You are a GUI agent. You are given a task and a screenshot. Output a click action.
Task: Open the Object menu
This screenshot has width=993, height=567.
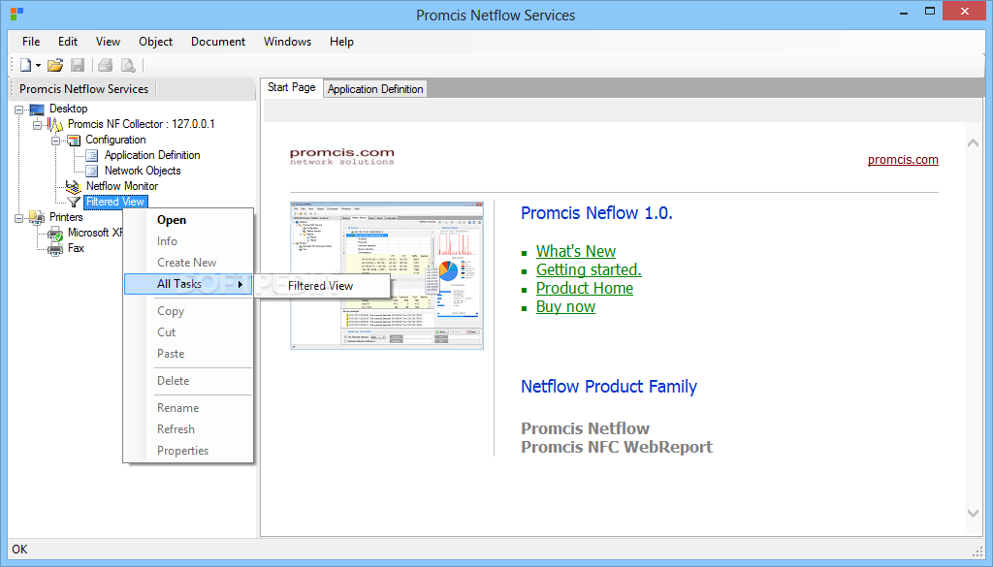(x=155, y=41)
